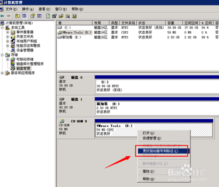Select 本地用户和组 label in the tree
The width and height of the screenshot is (219, 187).
tap(27, 41)
